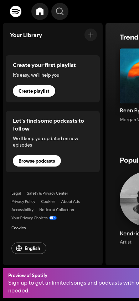Open Safety & Privacy Center link
This screenshot has height=301, width=139.
tap(47, 193)
